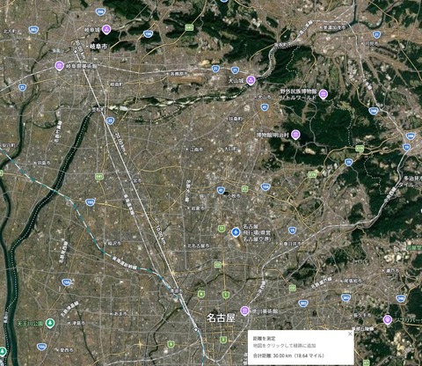Click the リトルワールド museum marker pin
The height and width of the screenshot is (366, 422).
pyautogui.click(x=323, y=94)
